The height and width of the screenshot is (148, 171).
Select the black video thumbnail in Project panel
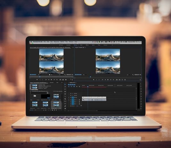pyautogui.click(x=45, y=96)
